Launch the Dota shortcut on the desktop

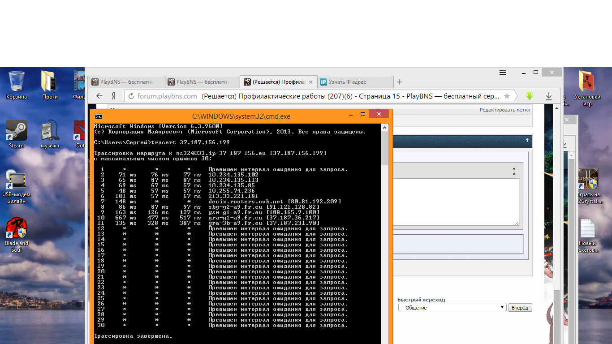pos(80,134)
